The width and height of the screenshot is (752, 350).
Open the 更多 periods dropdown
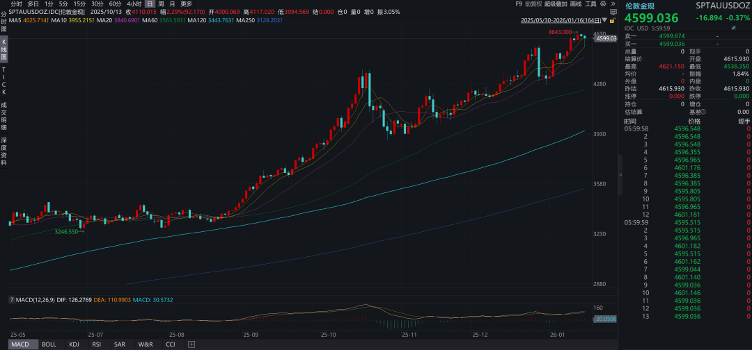[x=186, y=3]
